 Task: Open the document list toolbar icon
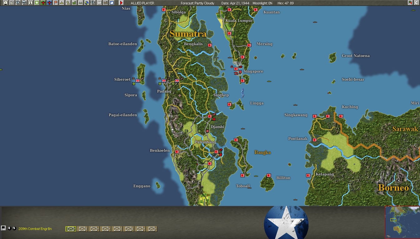click(12, 3)
